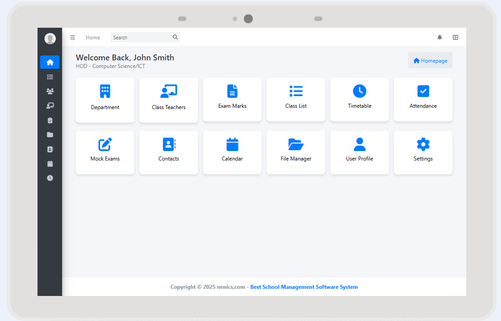Go to the Home menu item
501x321 pixels.
coord(93,38)
